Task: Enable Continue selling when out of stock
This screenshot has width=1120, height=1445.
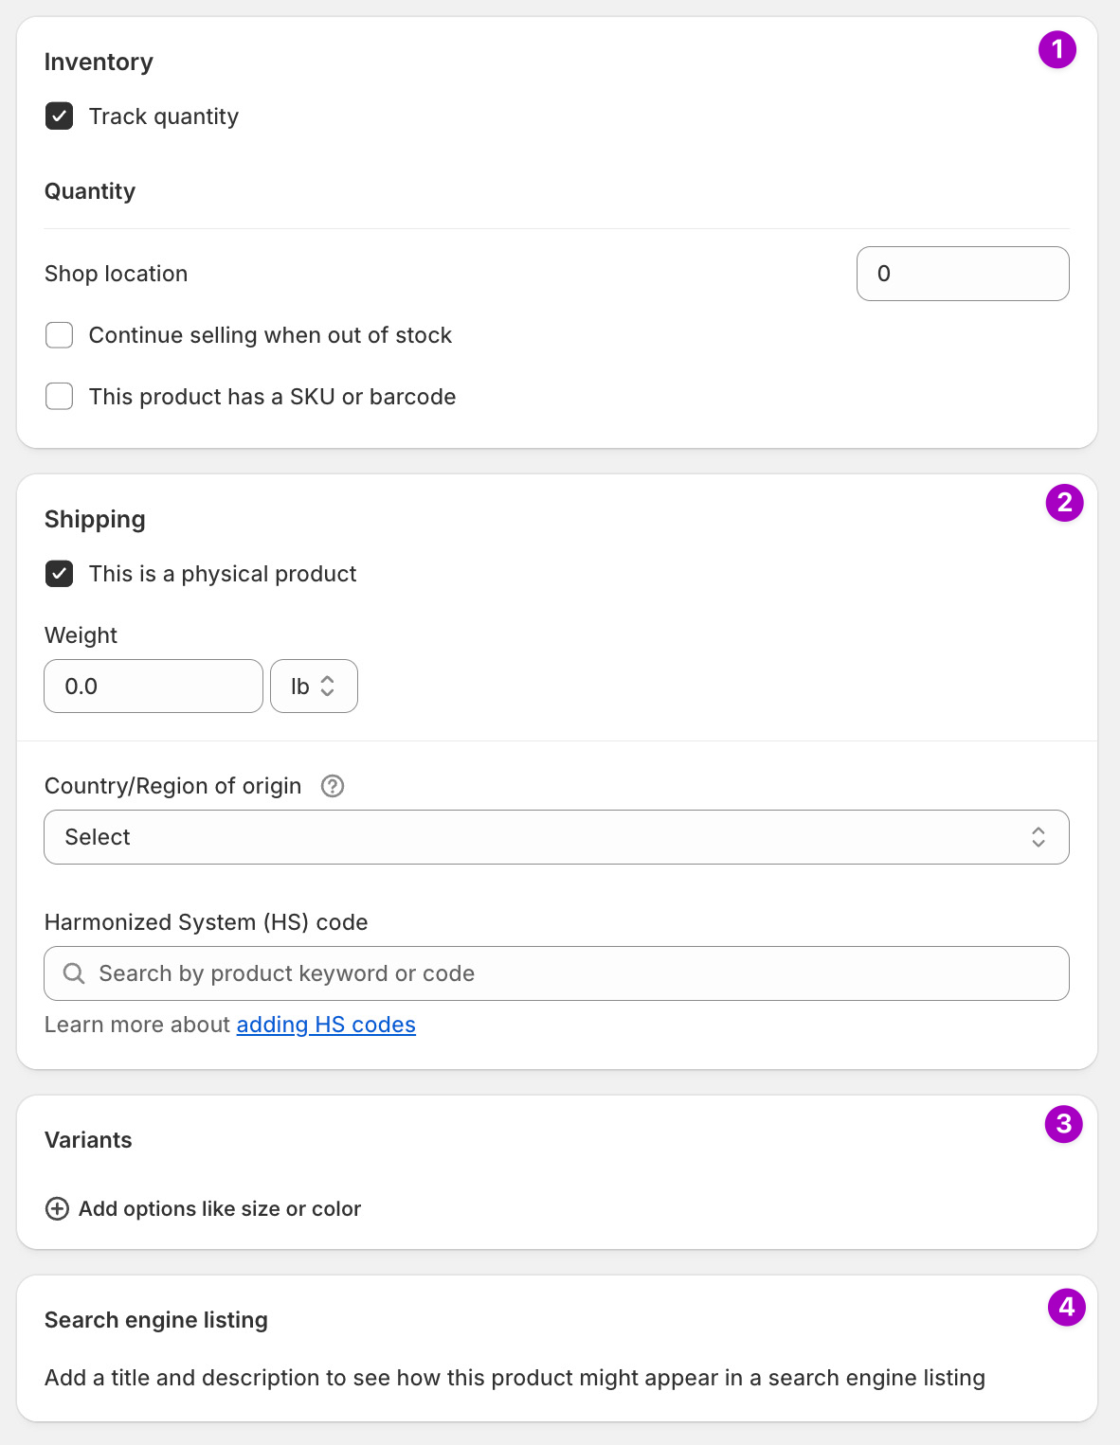Action: (x=60, y=335)
